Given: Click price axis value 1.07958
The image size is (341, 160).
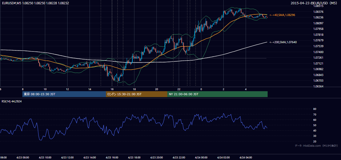Looking at the screenshot, I should click(x=318, y=29).
